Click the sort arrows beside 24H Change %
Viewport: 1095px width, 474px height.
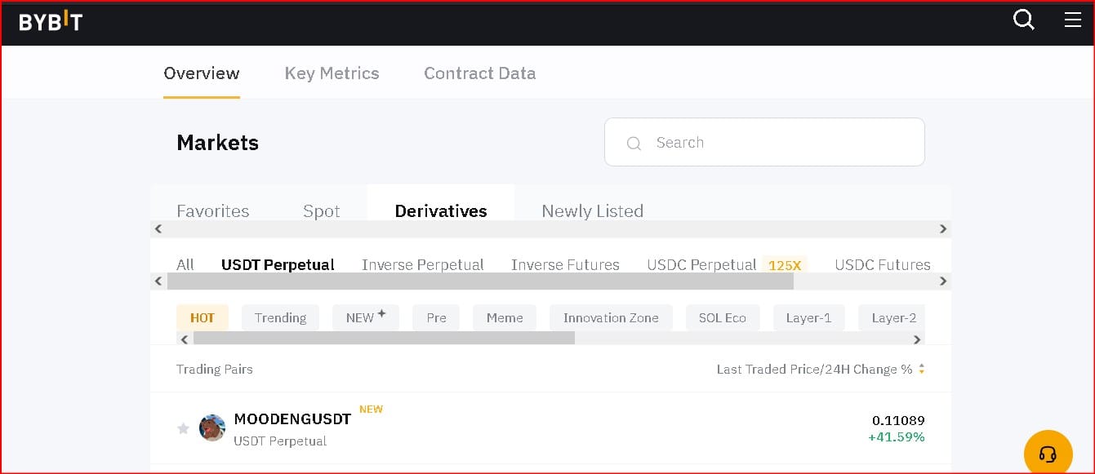click(x=921, y=370)
